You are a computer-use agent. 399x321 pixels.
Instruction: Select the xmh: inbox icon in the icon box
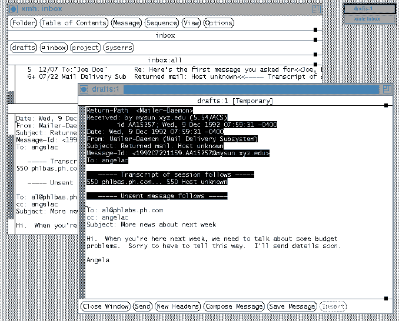pos(370,19)
